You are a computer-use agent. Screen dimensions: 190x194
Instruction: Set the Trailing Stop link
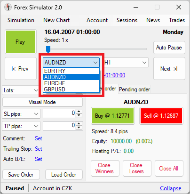[x=39, y=149]
